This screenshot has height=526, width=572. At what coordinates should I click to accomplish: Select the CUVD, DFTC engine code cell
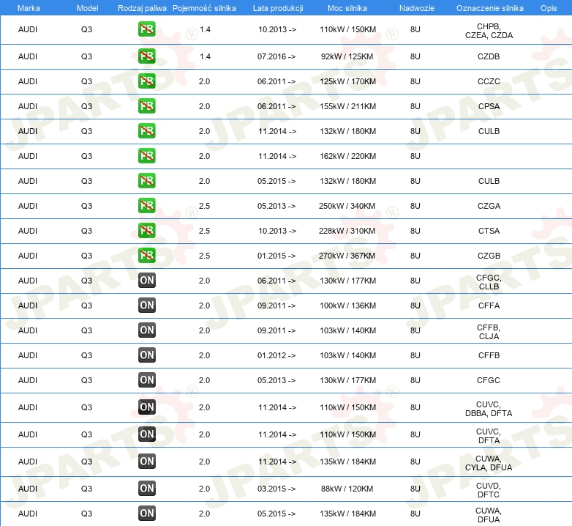tap(489, 490)
